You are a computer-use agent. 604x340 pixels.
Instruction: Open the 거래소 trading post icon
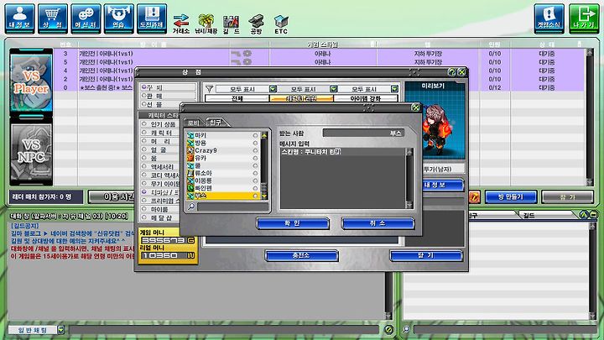[180, 24]
